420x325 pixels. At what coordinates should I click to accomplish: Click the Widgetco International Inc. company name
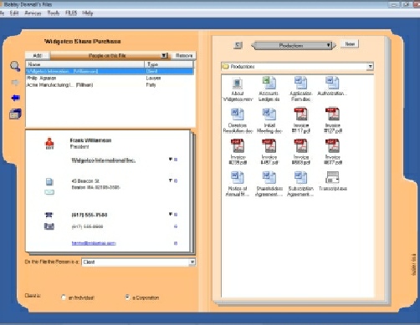[x=104, y=160]
